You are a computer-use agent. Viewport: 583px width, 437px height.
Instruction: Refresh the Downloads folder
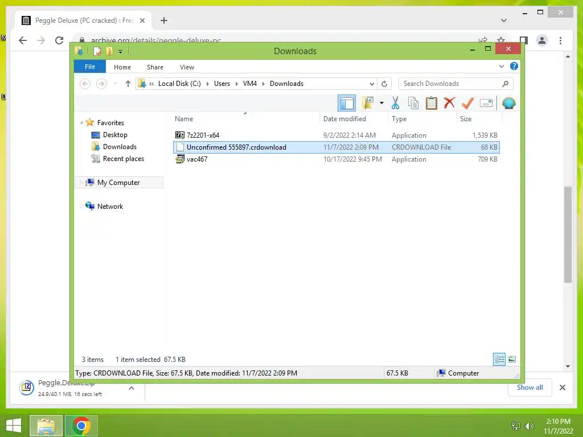[x=384, y=84]
